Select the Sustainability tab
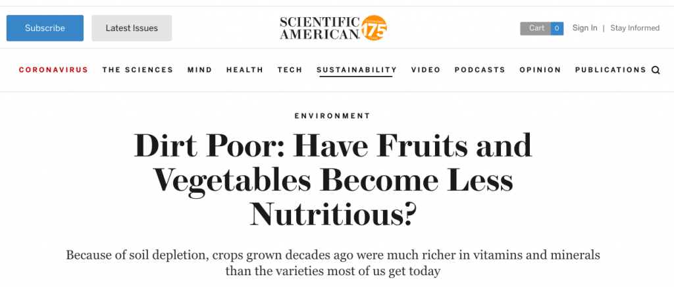This screenshot has width=674, height=287. pyautogui.click(x=356, y=70)
